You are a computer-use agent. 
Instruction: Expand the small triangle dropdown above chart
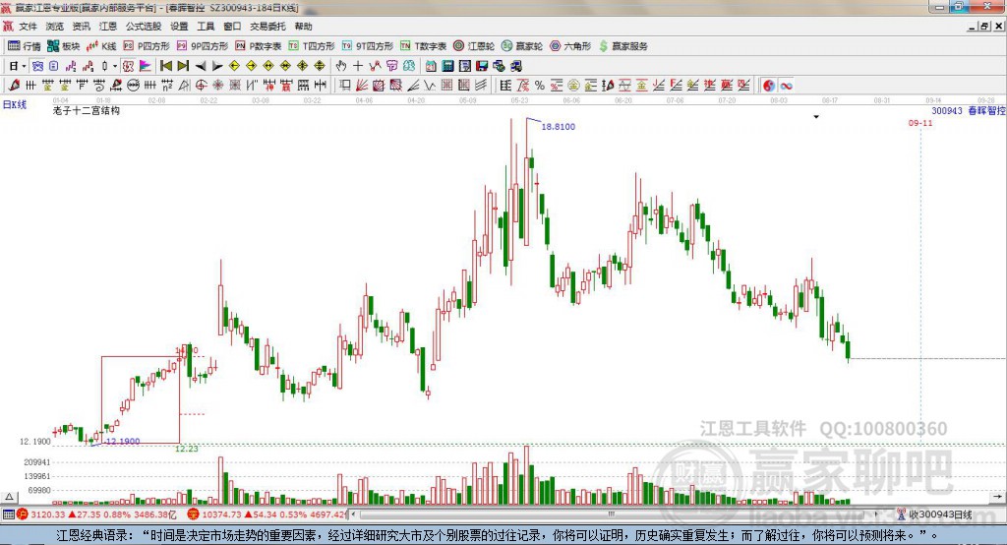816,117
